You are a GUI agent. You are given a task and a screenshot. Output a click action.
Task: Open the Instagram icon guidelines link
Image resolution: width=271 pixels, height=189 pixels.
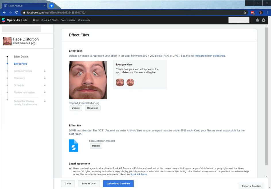pyautogui.click(x=210, y=56)
